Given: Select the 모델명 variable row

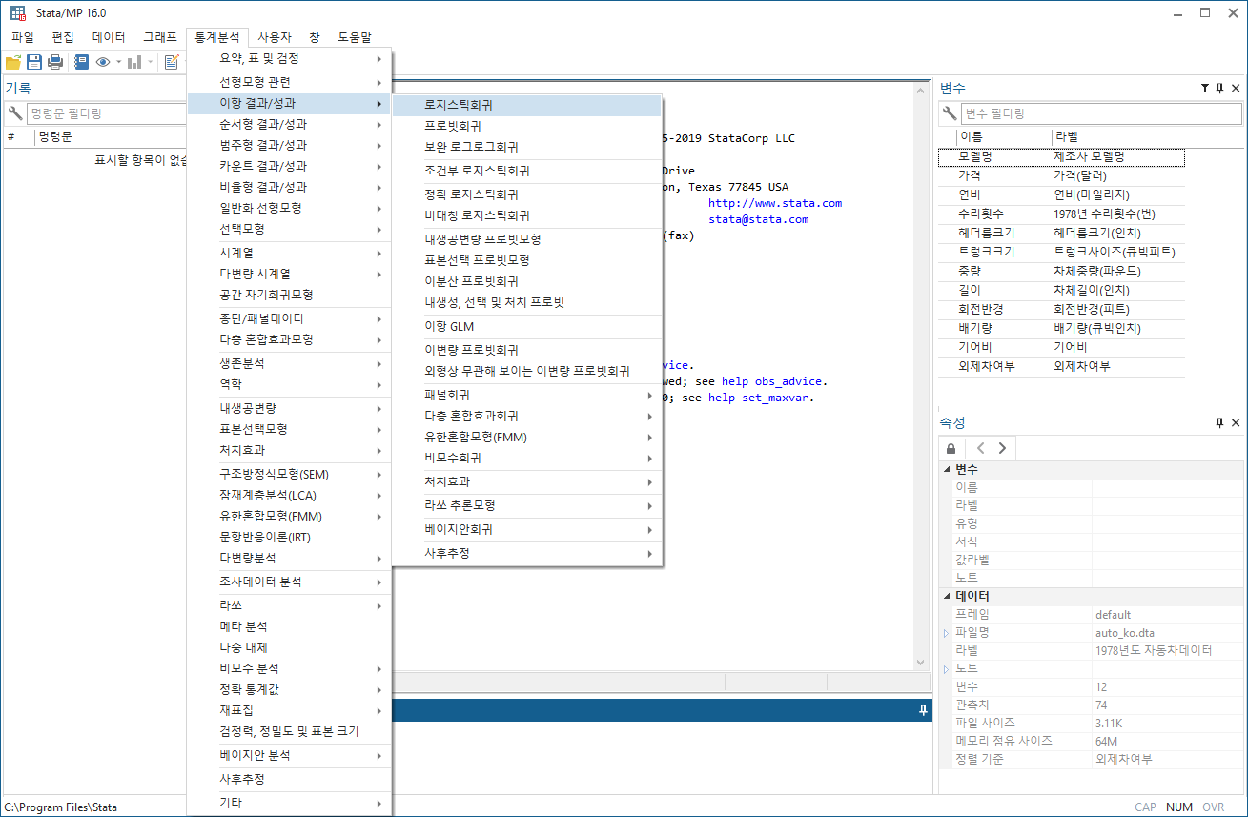Looking at the screenshot, I should pos(1061,156).
